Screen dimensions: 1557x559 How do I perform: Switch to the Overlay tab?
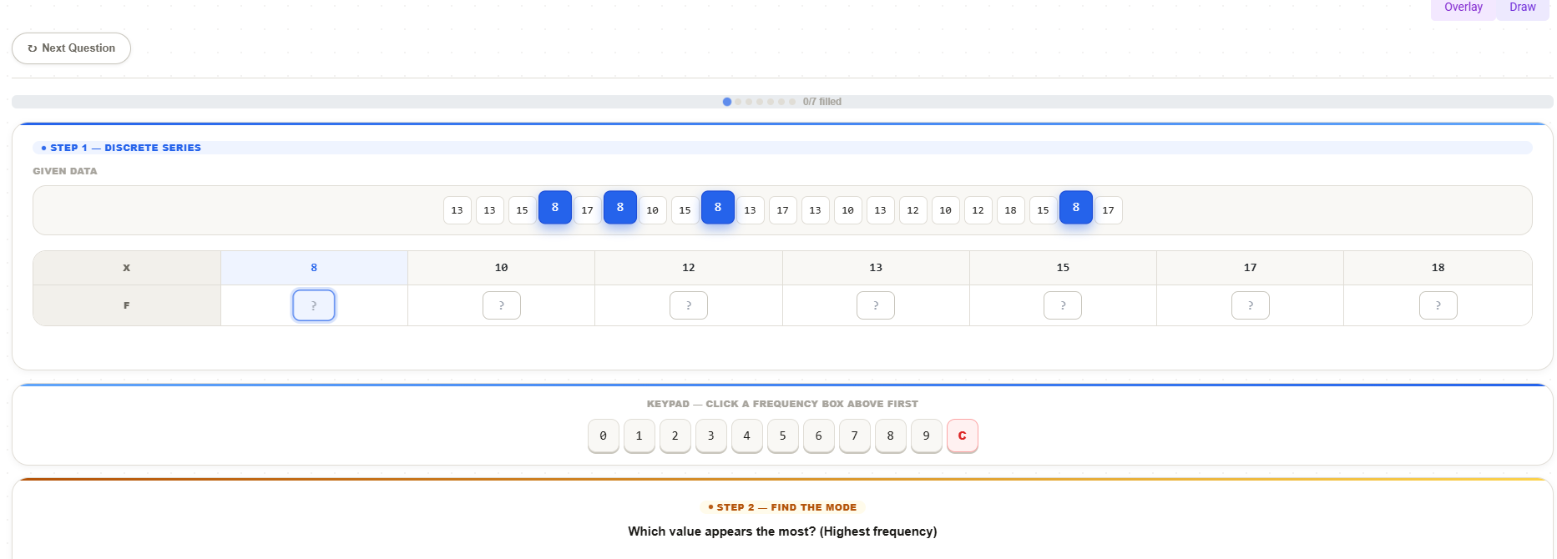1463,8
